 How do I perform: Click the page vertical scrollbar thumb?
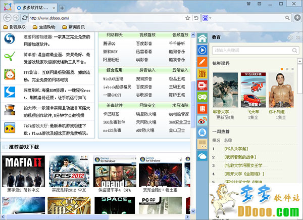pyautogui.click(x=193, y=105)
